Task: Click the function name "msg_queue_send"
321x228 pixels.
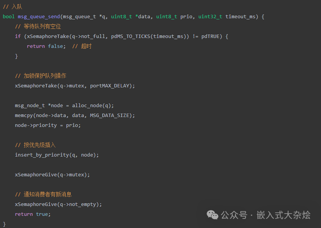Action: 39,17
